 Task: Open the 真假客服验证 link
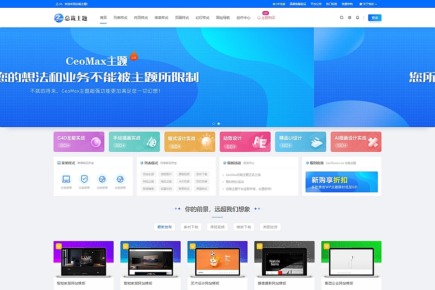(x=298, y=4)
